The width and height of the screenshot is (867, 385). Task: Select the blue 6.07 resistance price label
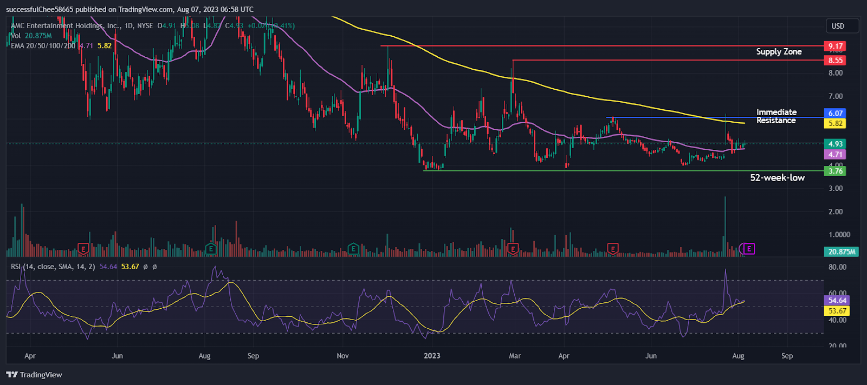click(x=835, y=113)
